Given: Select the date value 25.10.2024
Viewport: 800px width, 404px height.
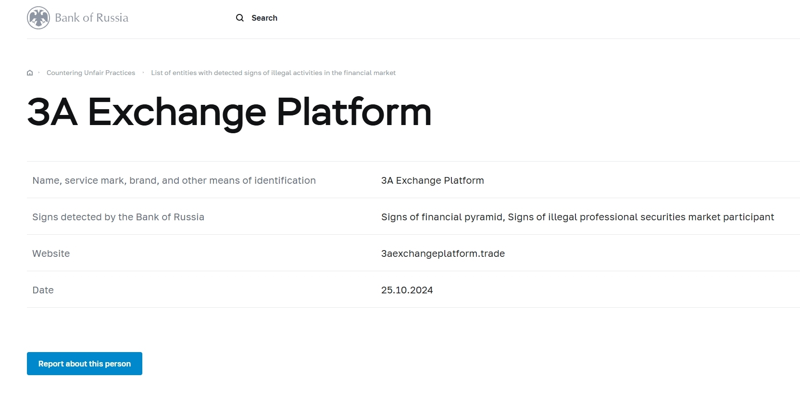Looking at the screenshot, I should point(407,290).
